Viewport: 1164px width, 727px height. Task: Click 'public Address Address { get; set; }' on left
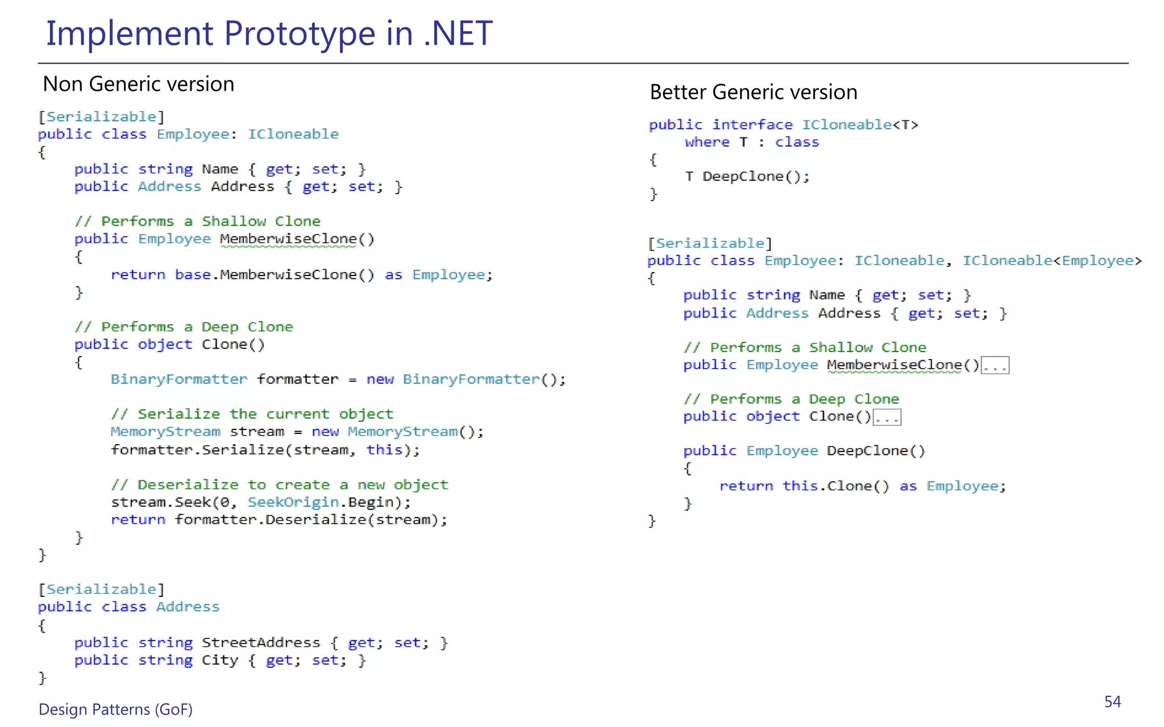coord(239,186)
